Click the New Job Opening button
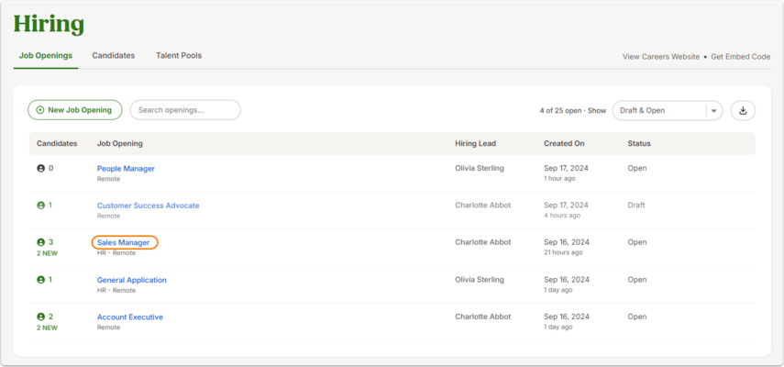 click(75, 110)
